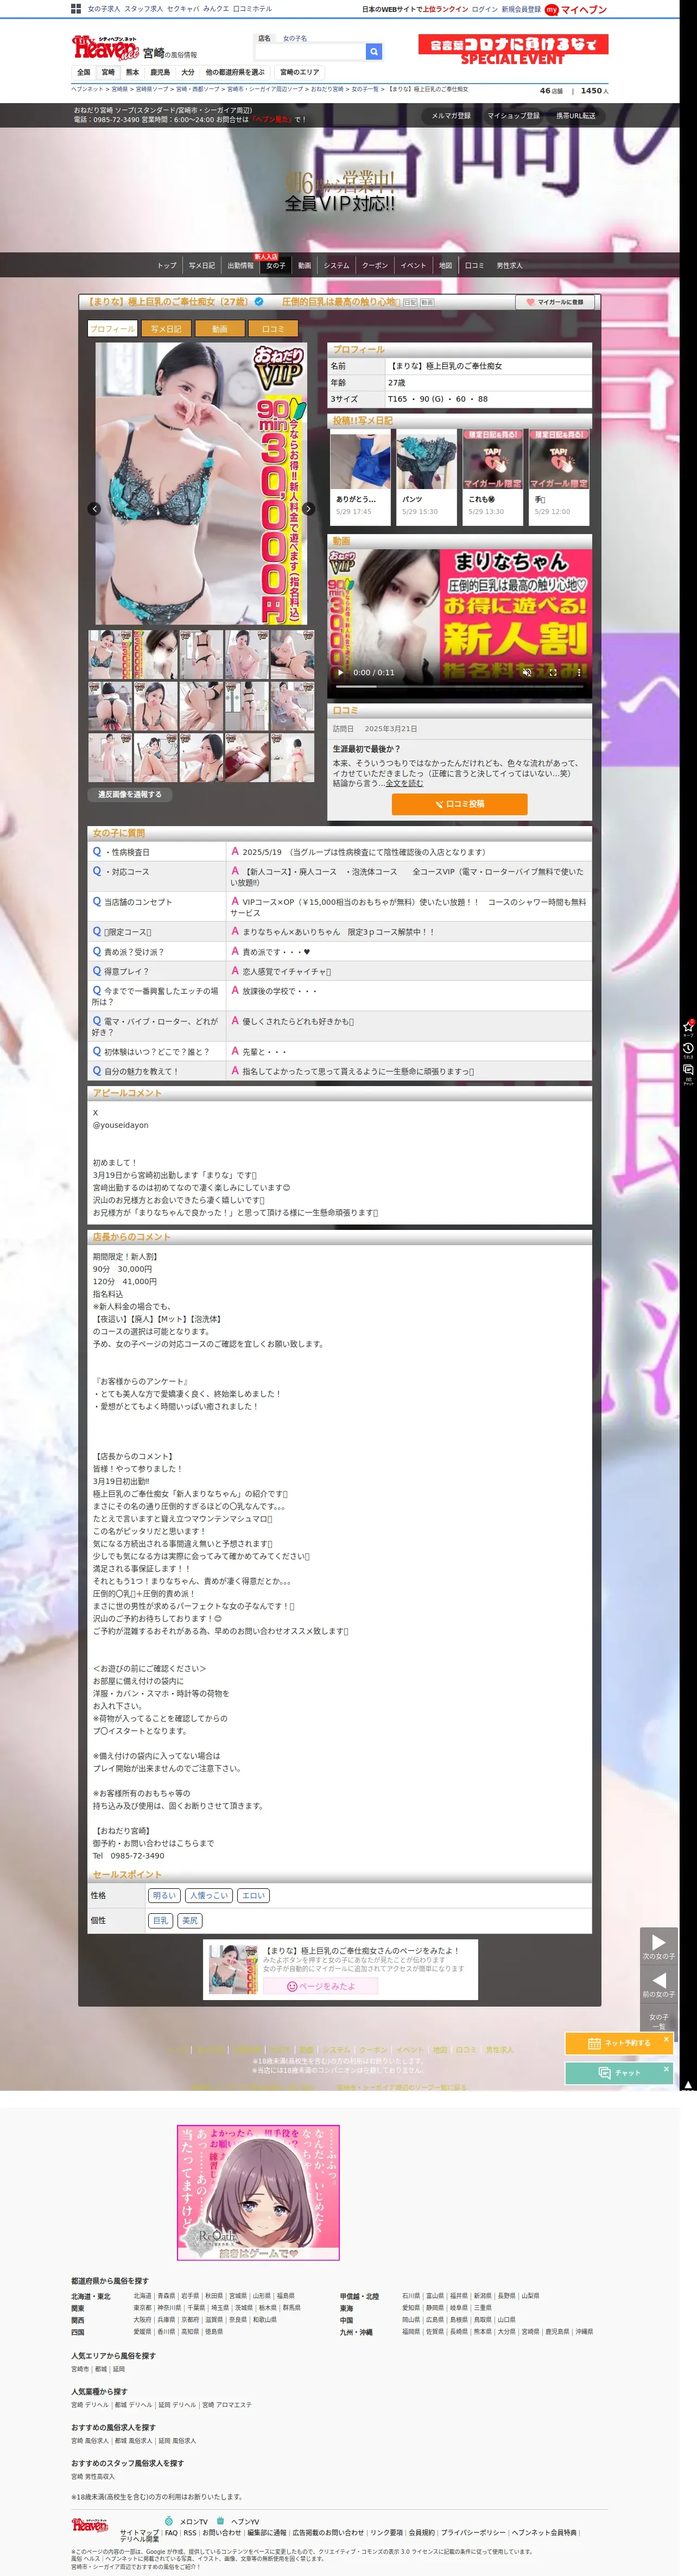Click the マイショップ登録 button
Image resolution: width=697 pixels, height=2576 pixels.
pyautogui.click(x=513, y=116)
